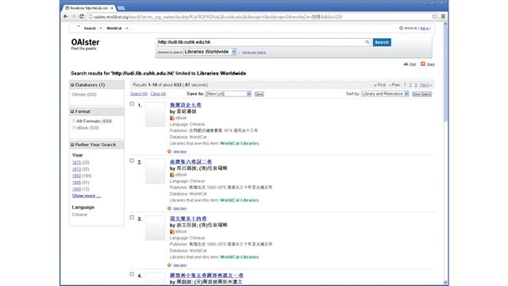Tick checkbox for result 1
Screen dimensions: 508x286
click(132, 104)
